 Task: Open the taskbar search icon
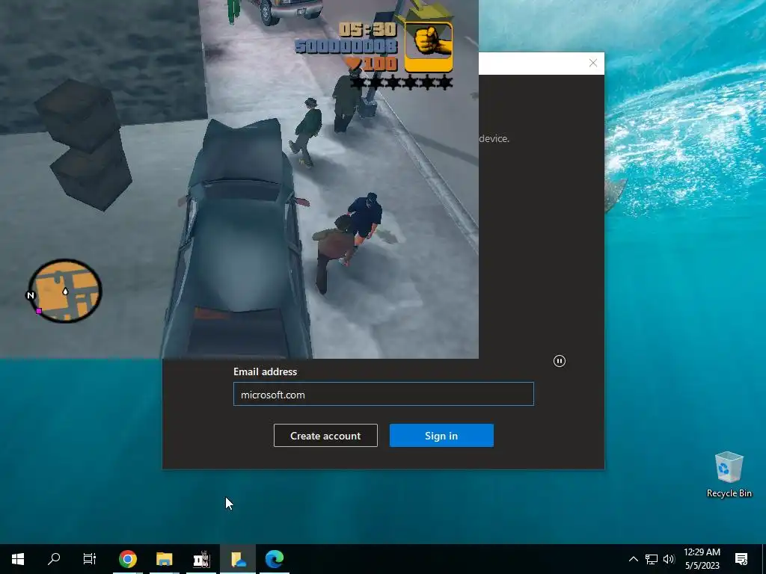pyautogui.click(x=54, y=559)
